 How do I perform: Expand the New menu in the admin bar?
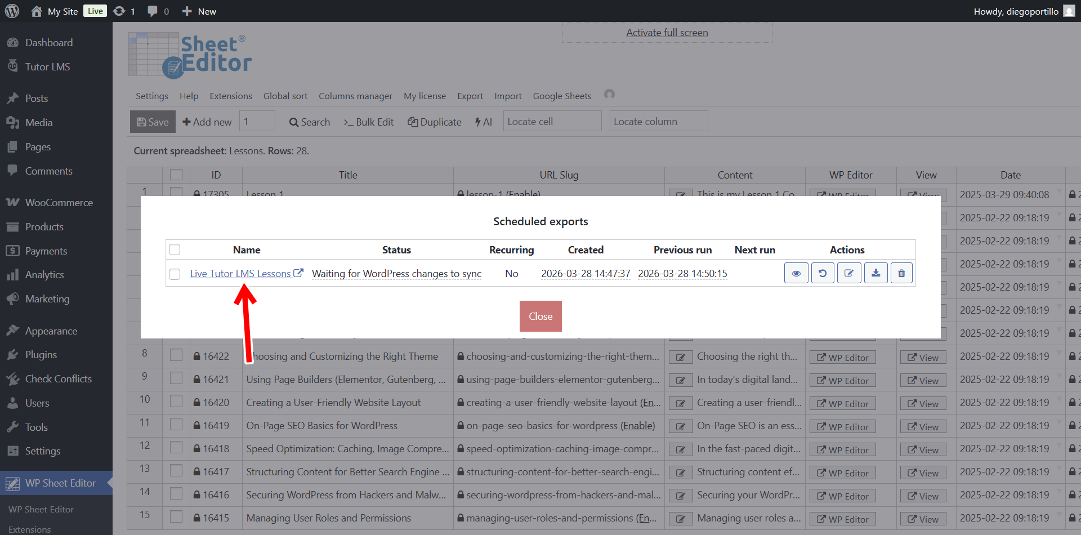click(198, 11)
